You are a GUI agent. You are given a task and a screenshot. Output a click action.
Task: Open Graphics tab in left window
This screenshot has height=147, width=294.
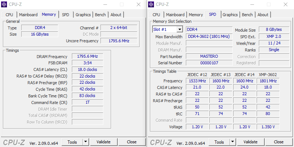83,15
